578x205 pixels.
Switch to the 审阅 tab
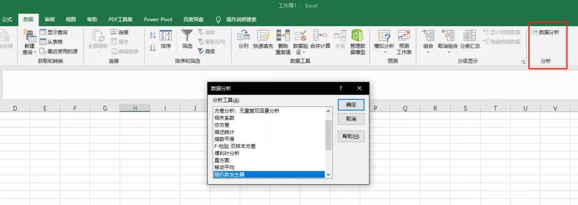50,19
